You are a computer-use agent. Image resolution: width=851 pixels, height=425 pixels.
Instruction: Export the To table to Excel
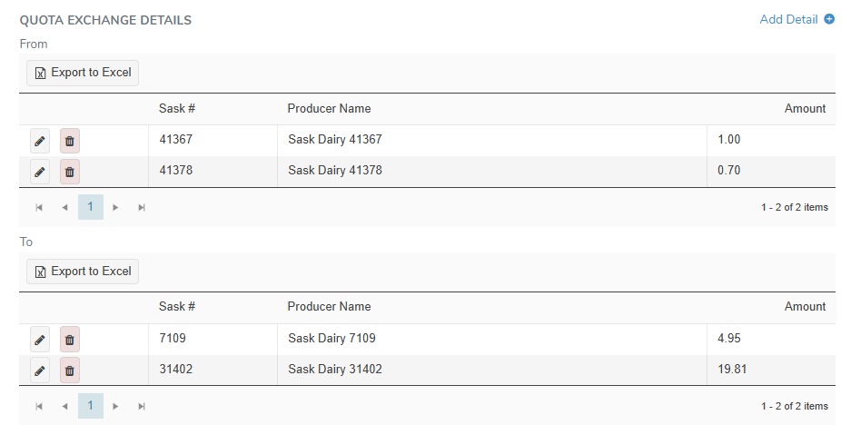click(x=83, y=272)
